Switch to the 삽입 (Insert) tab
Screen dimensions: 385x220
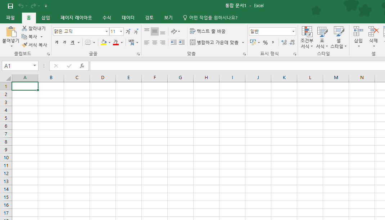click(x=46, y=18)
